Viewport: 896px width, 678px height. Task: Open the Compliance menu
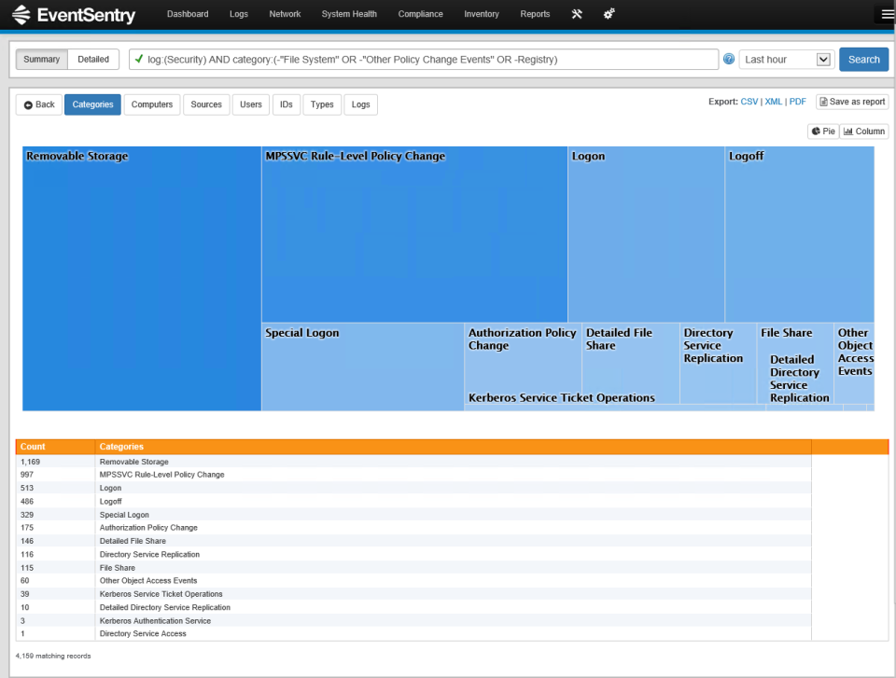click(420, 14)
